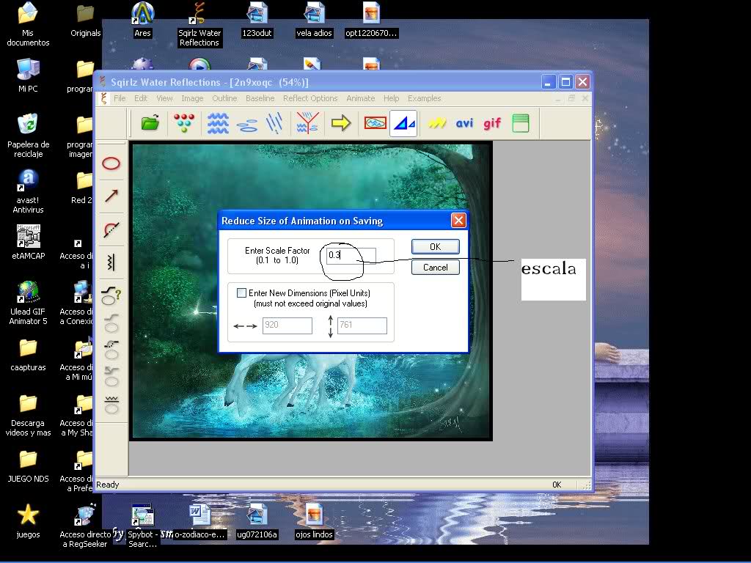Open the Animate menu
The width and height of the screenshot is (751, 563).
(361, 98)
